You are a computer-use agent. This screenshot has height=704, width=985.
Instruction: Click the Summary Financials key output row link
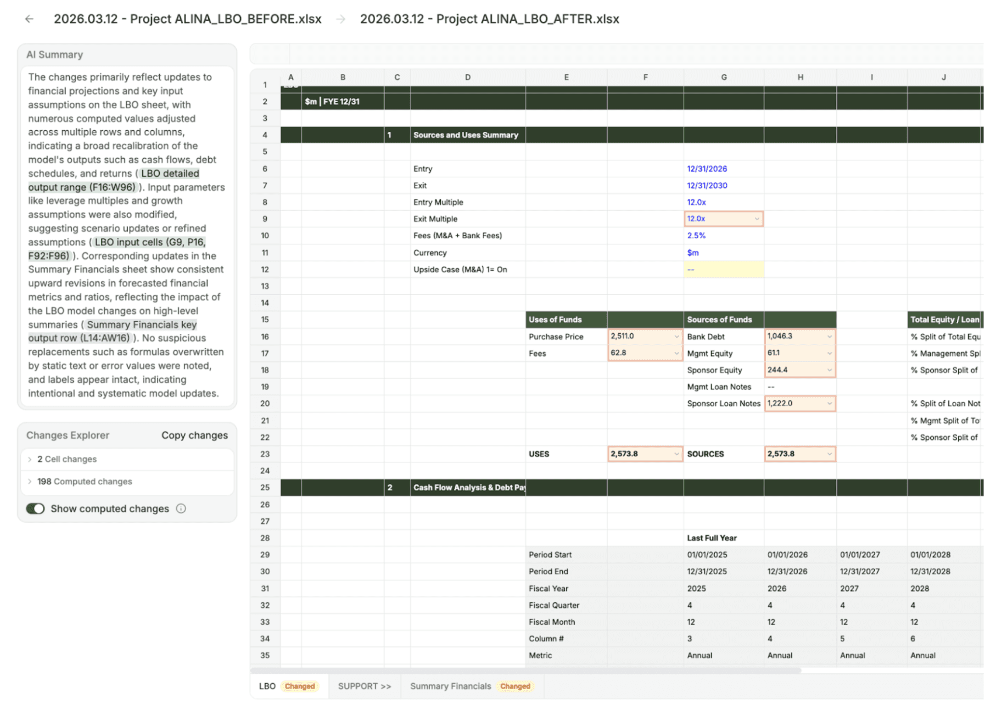[113, 331]
